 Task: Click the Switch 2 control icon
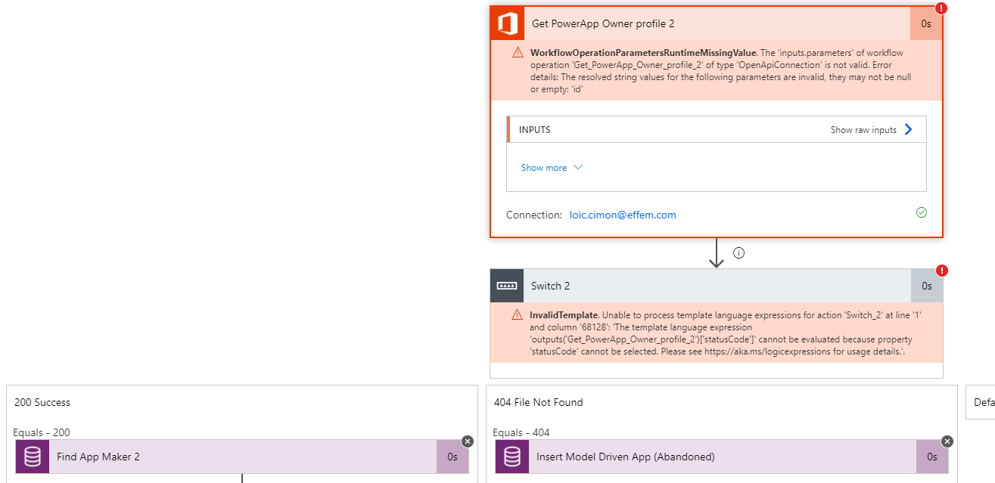coord(507,286)
